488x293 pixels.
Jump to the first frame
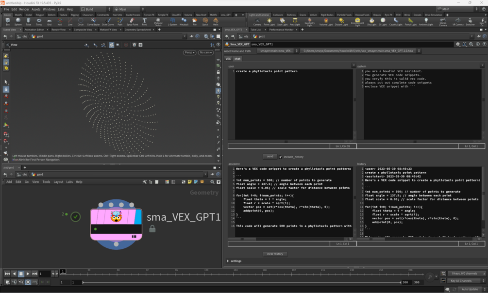(7, 274)
